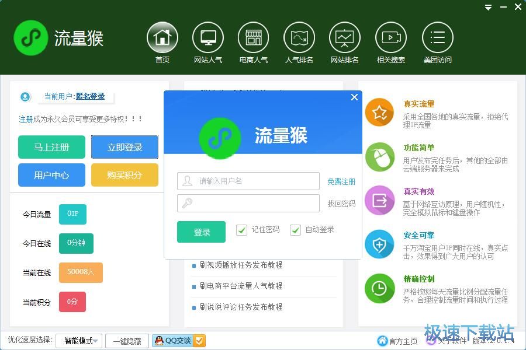Open 用户中心
The height and width of the screenshot is (350, 526).
click(51, 175)
